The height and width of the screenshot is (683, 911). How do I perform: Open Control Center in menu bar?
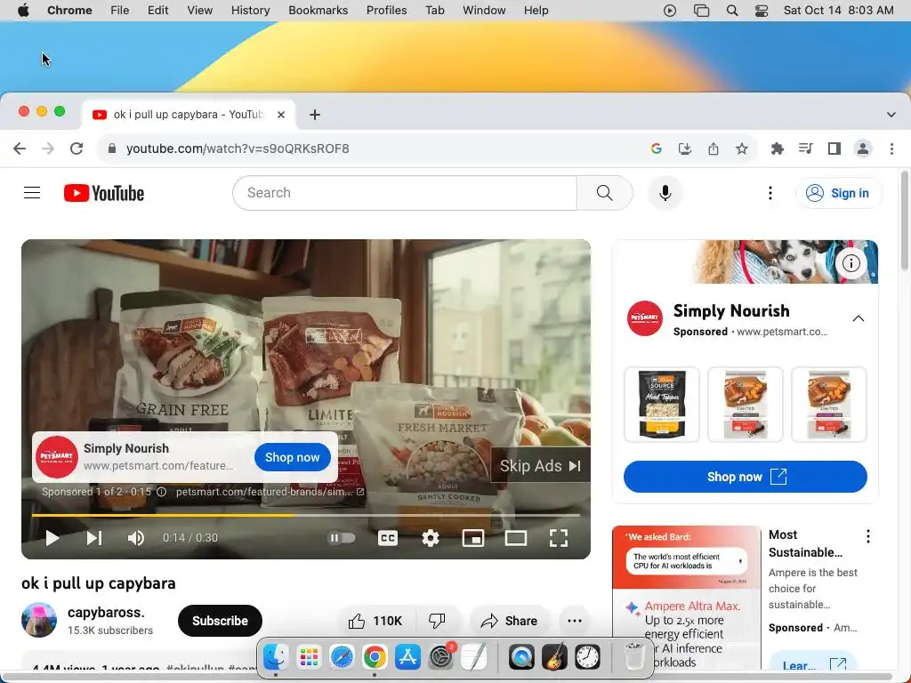click(x=762, y=11)
